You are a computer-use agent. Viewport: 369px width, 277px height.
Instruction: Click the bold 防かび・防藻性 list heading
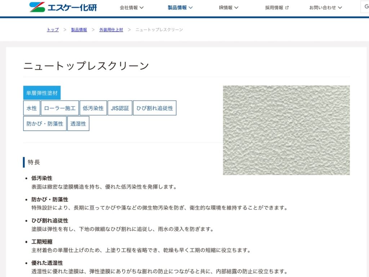click(x=50, y=199)
